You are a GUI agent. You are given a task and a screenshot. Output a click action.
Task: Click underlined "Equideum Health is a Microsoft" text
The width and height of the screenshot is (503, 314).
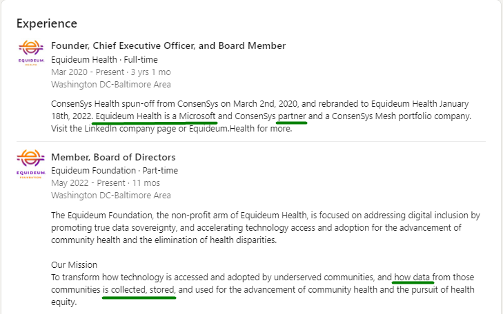click(156, 116)
